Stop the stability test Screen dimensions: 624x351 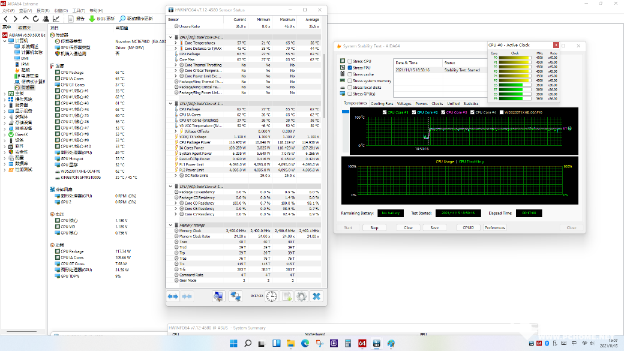tap(374, 228)
